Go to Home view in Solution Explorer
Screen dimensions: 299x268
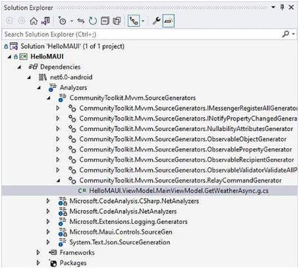pos(34,21)
